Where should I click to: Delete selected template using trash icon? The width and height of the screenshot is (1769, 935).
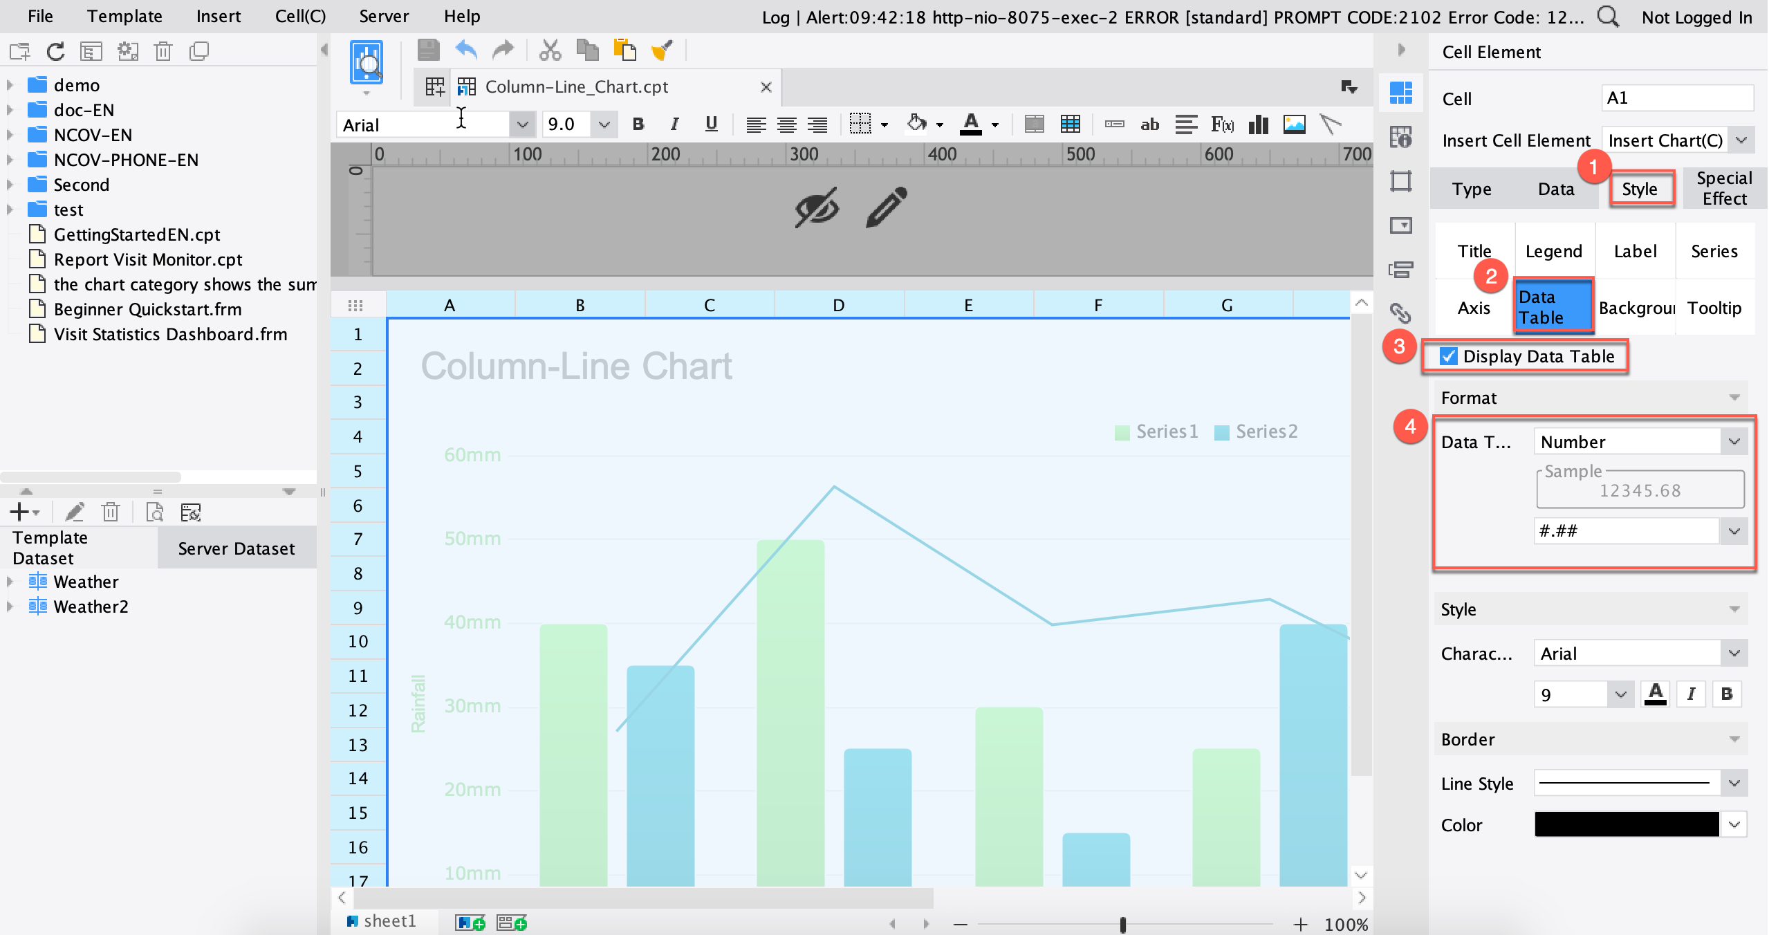pyautogui.click(x=164, y=50)
